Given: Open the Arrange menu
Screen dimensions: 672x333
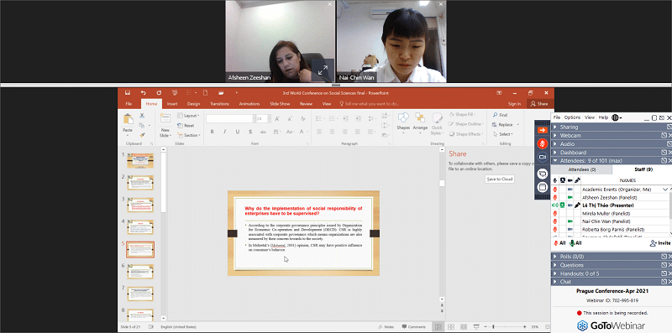Looking at the screenshot, I should point(421,123).
